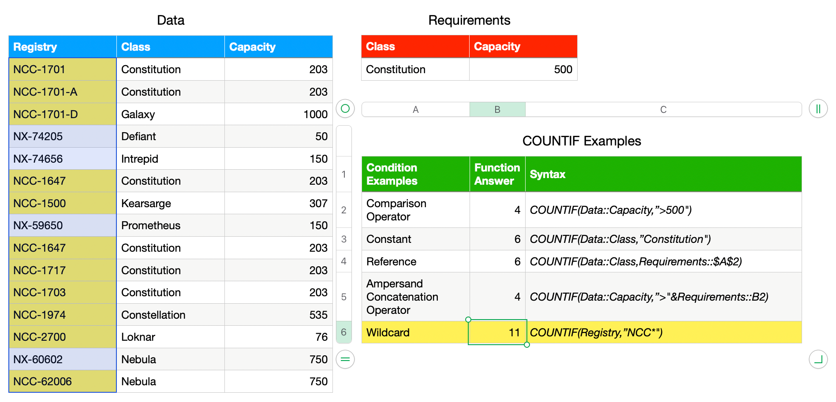Click the selected cell's bottom-right selection handle
The image size is (836, 402).
[x=527, y=345]
